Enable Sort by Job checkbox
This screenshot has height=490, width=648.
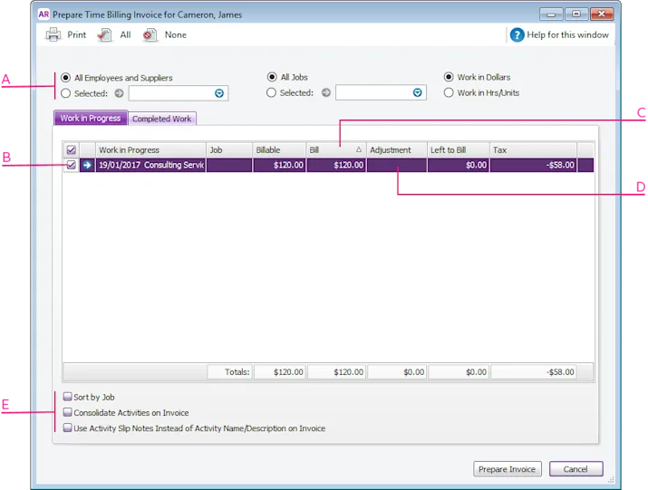tap(67, 397)
